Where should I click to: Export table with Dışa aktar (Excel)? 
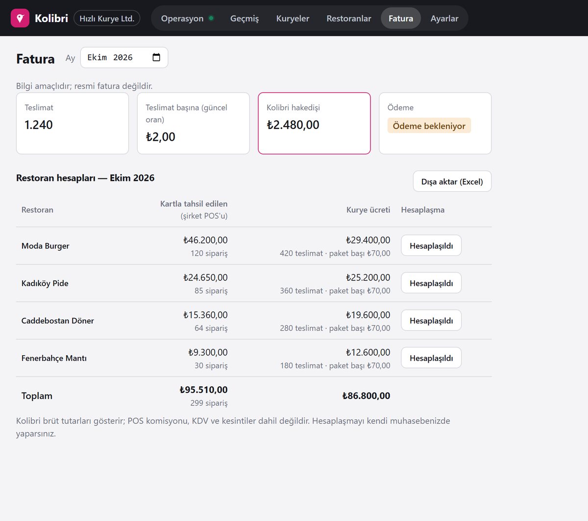452,181
